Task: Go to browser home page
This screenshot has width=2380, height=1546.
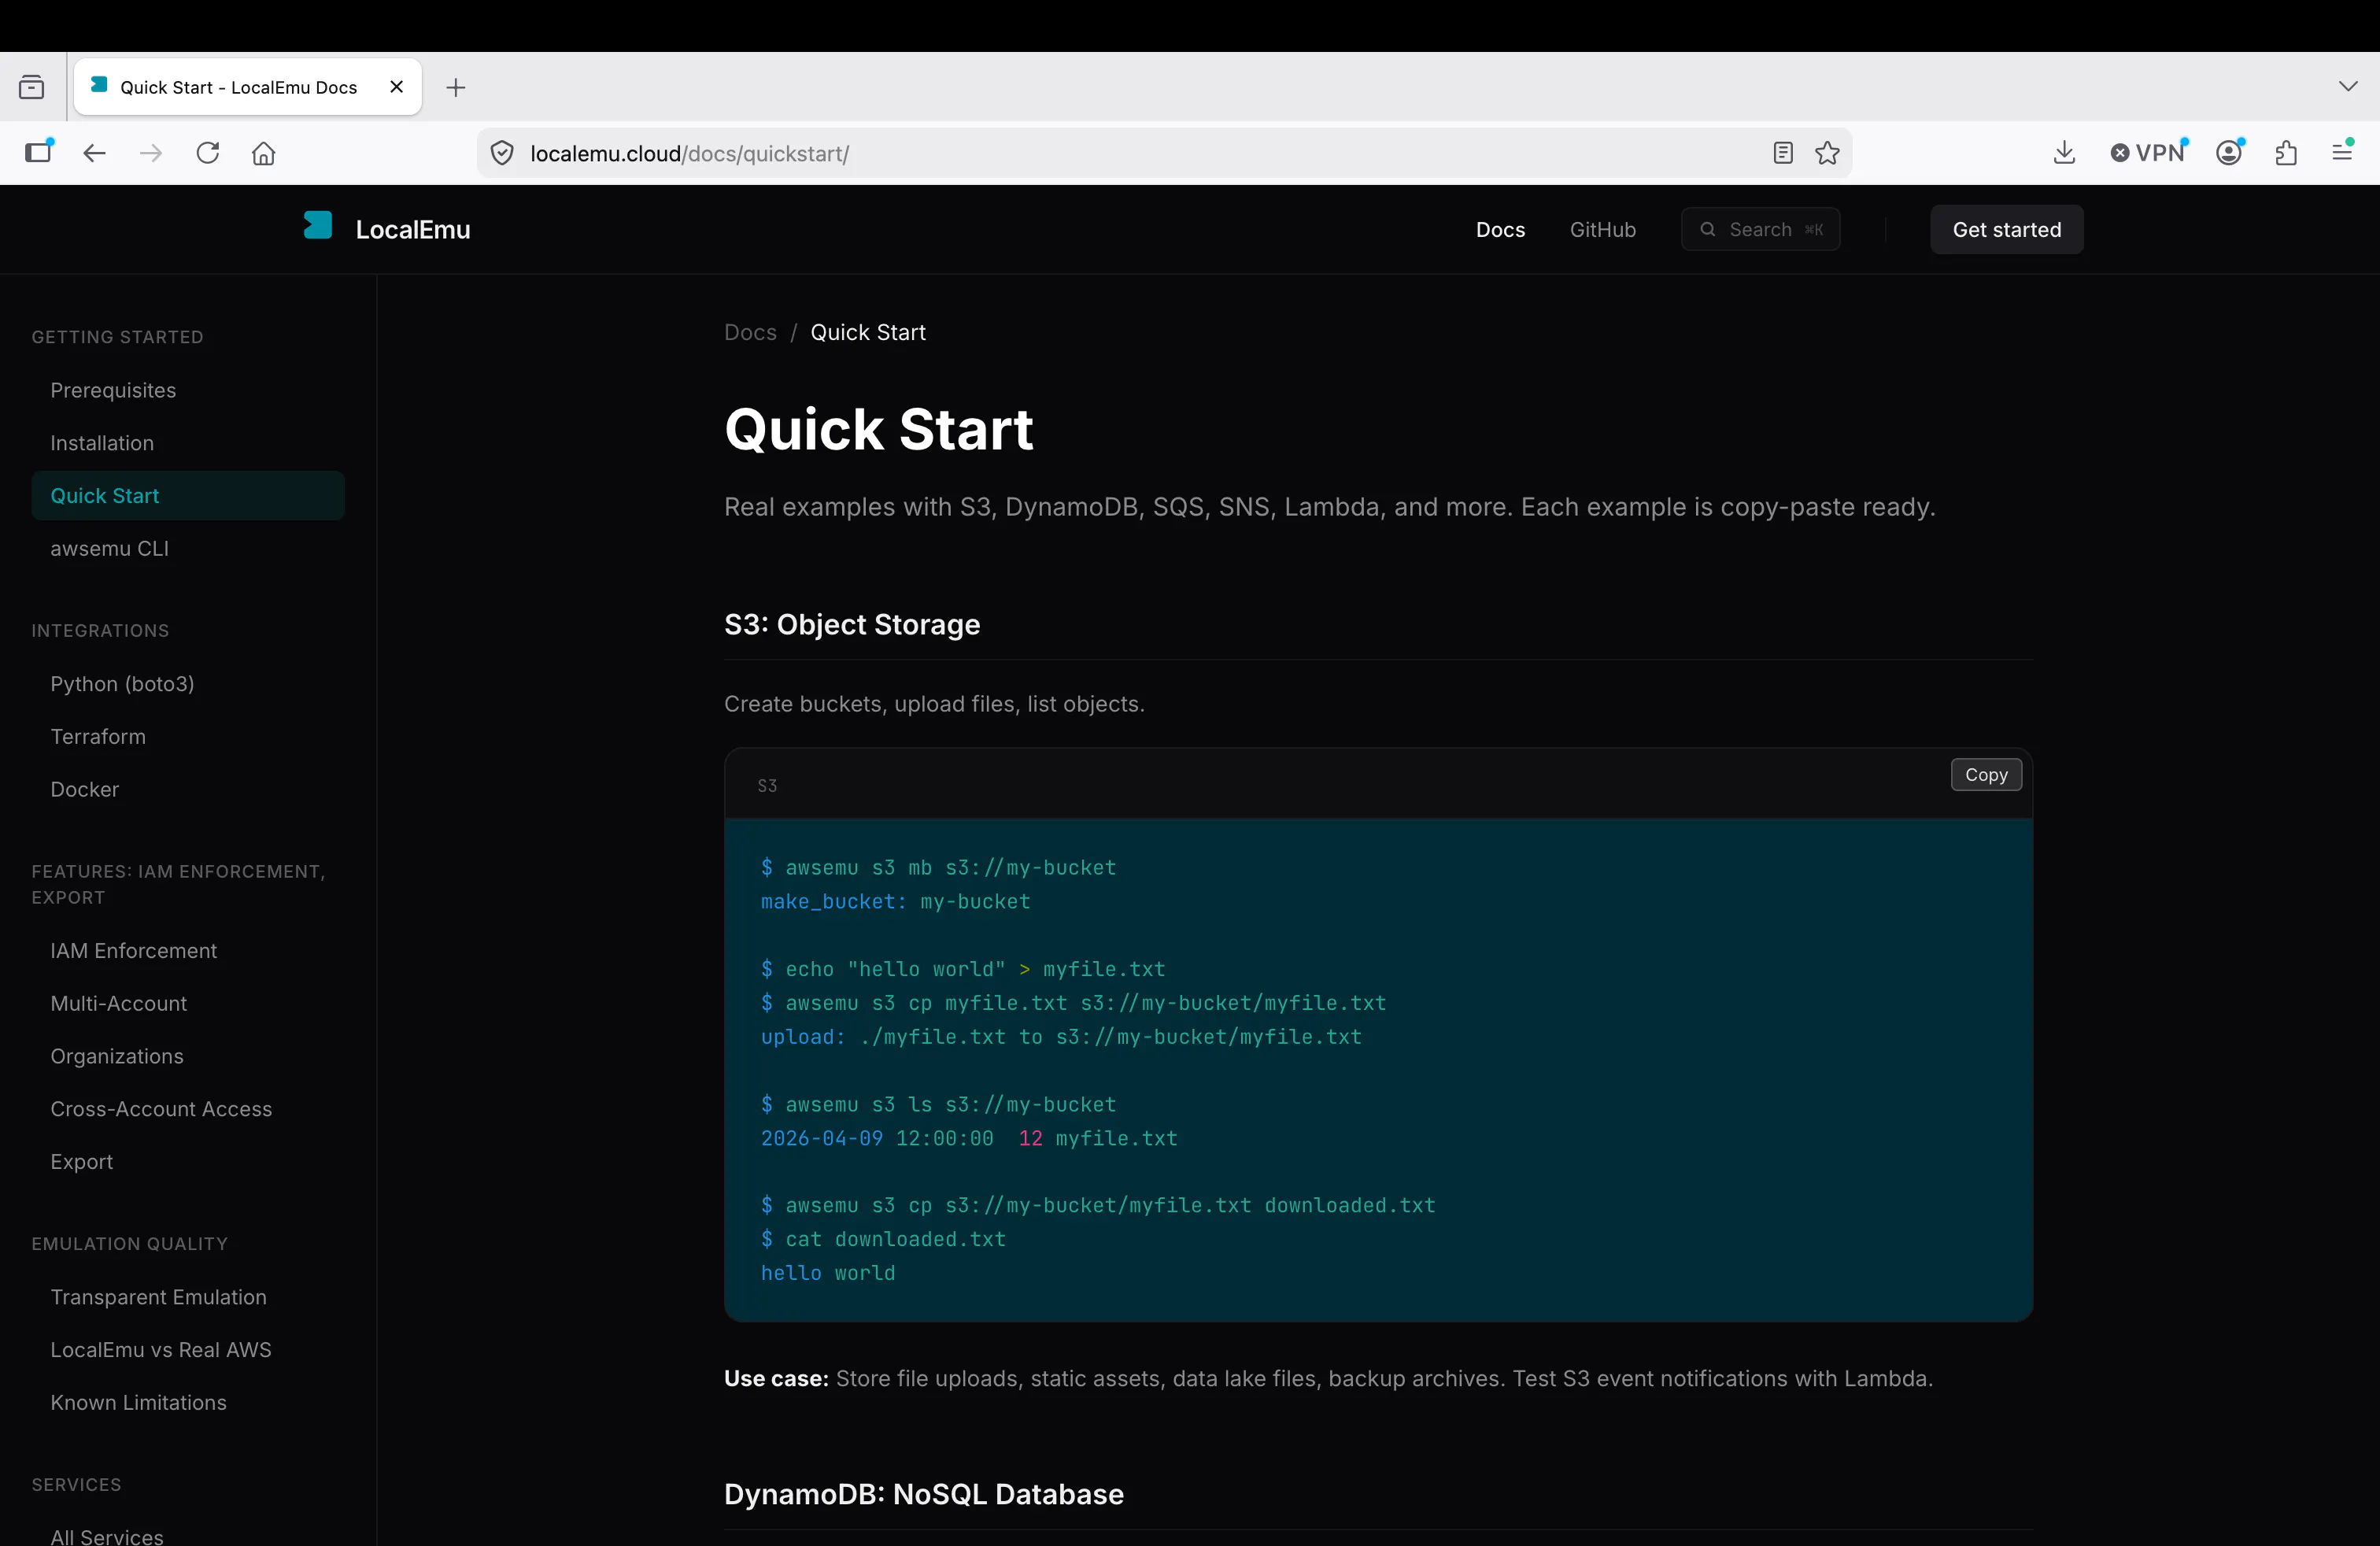Action: pyautogui.click(x=264, y=153)
